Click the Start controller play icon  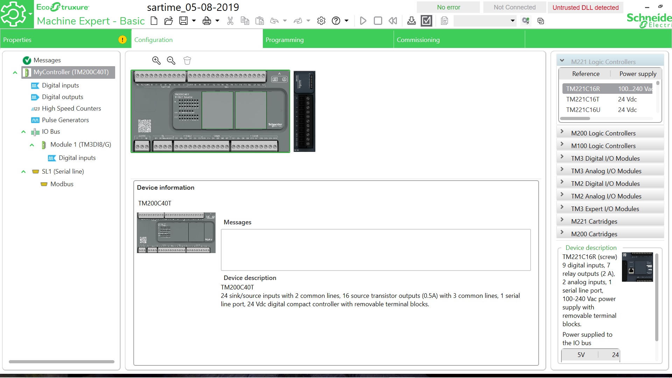point(363,21)
